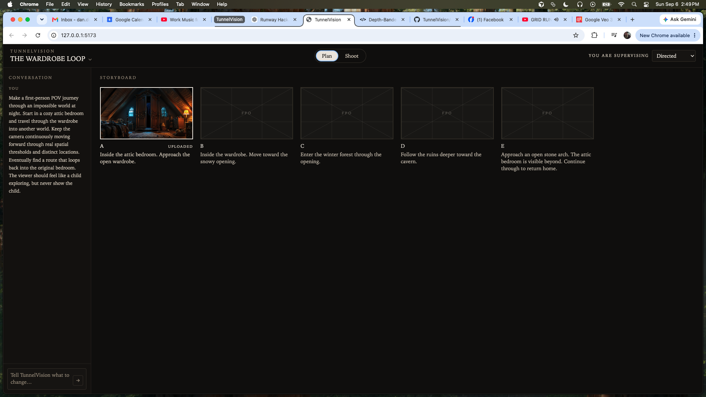706x397 pixels.
Task: Submit message with the arrow send icon
Action: pos(78,380)
